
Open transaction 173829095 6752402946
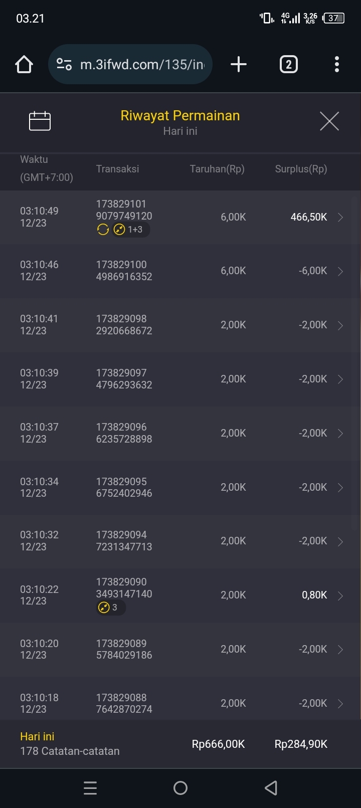(124, 487)
